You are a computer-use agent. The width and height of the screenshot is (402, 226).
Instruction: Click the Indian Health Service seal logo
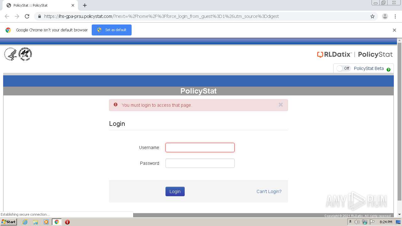(25, 54)
